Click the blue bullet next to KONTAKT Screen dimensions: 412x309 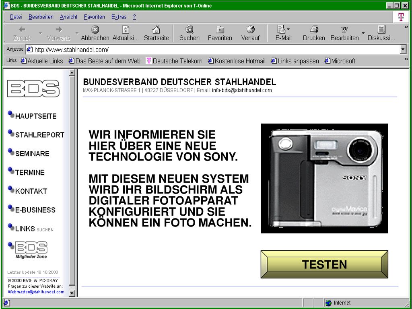(x=11, y=190)
